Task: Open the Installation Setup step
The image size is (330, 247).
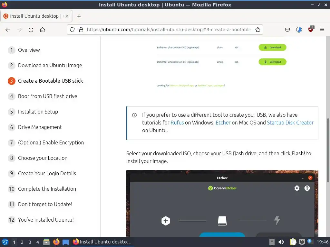Action: (x=38, y=112)
